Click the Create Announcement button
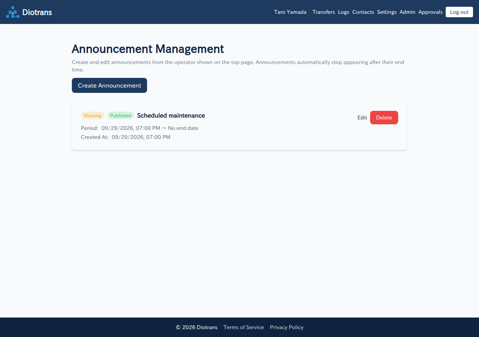 click(x=109, y=85)
